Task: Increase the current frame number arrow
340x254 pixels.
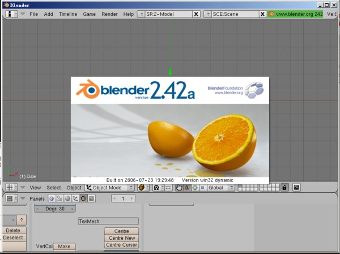Action: coord(131,198)
